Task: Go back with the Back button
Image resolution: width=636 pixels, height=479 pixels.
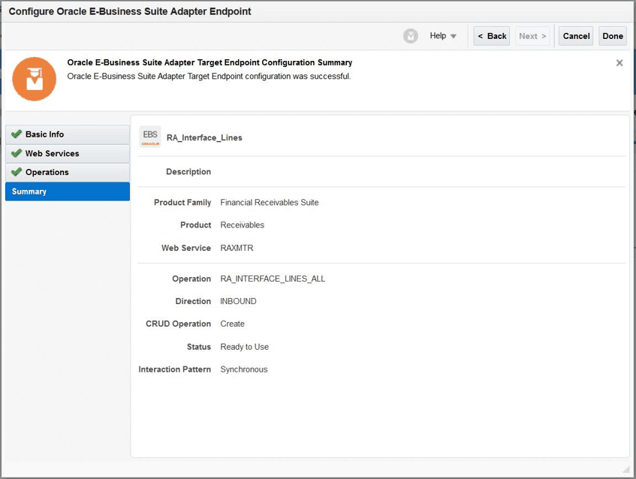Action: point(492,36)
